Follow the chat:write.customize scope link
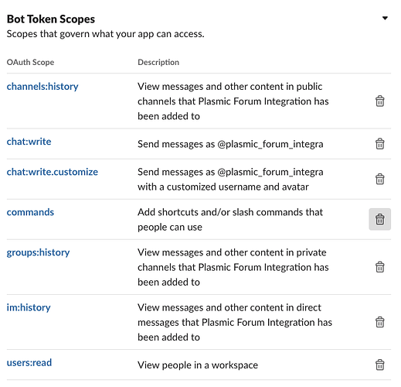The width and height of the screenshot is (401, 387). click(53, 172)
